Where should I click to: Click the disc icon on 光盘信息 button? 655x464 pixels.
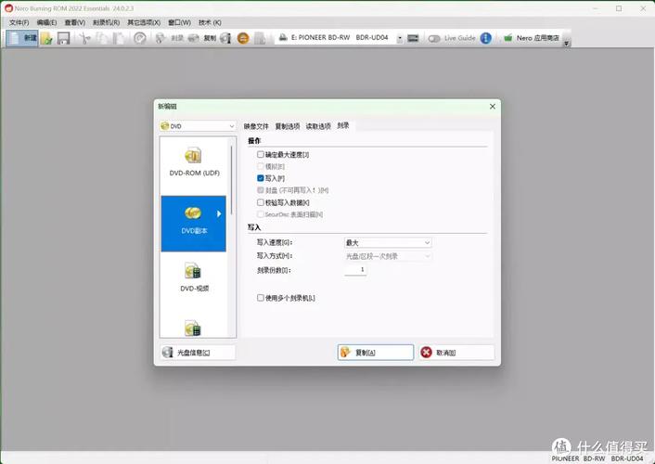[x=168, y=353]
